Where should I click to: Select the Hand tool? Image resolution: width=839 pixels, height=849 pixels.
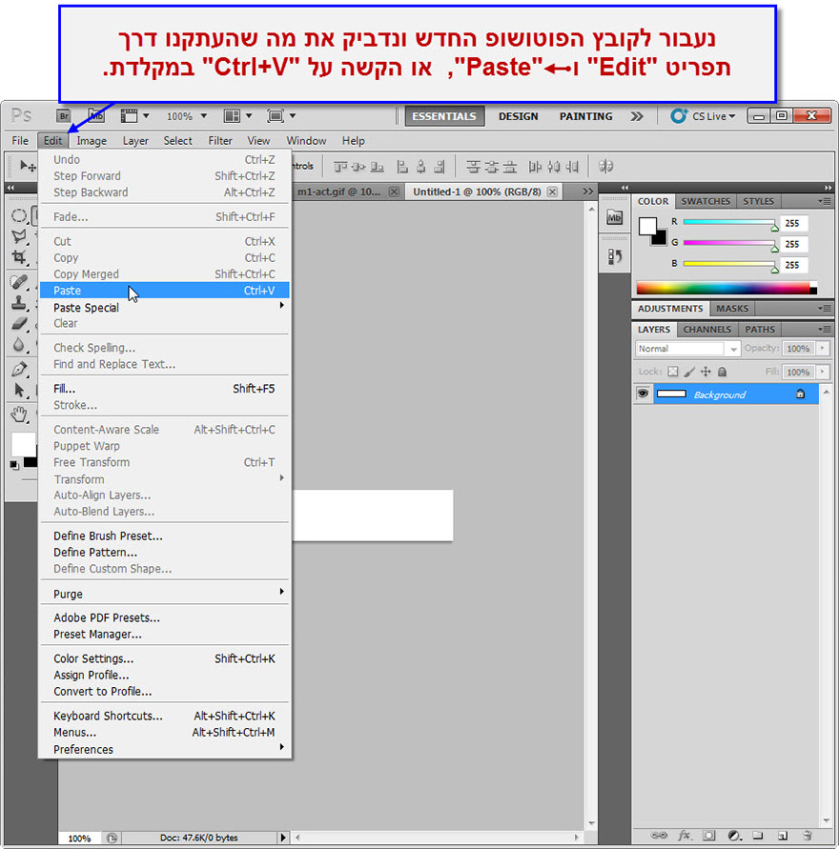point(19,414)
